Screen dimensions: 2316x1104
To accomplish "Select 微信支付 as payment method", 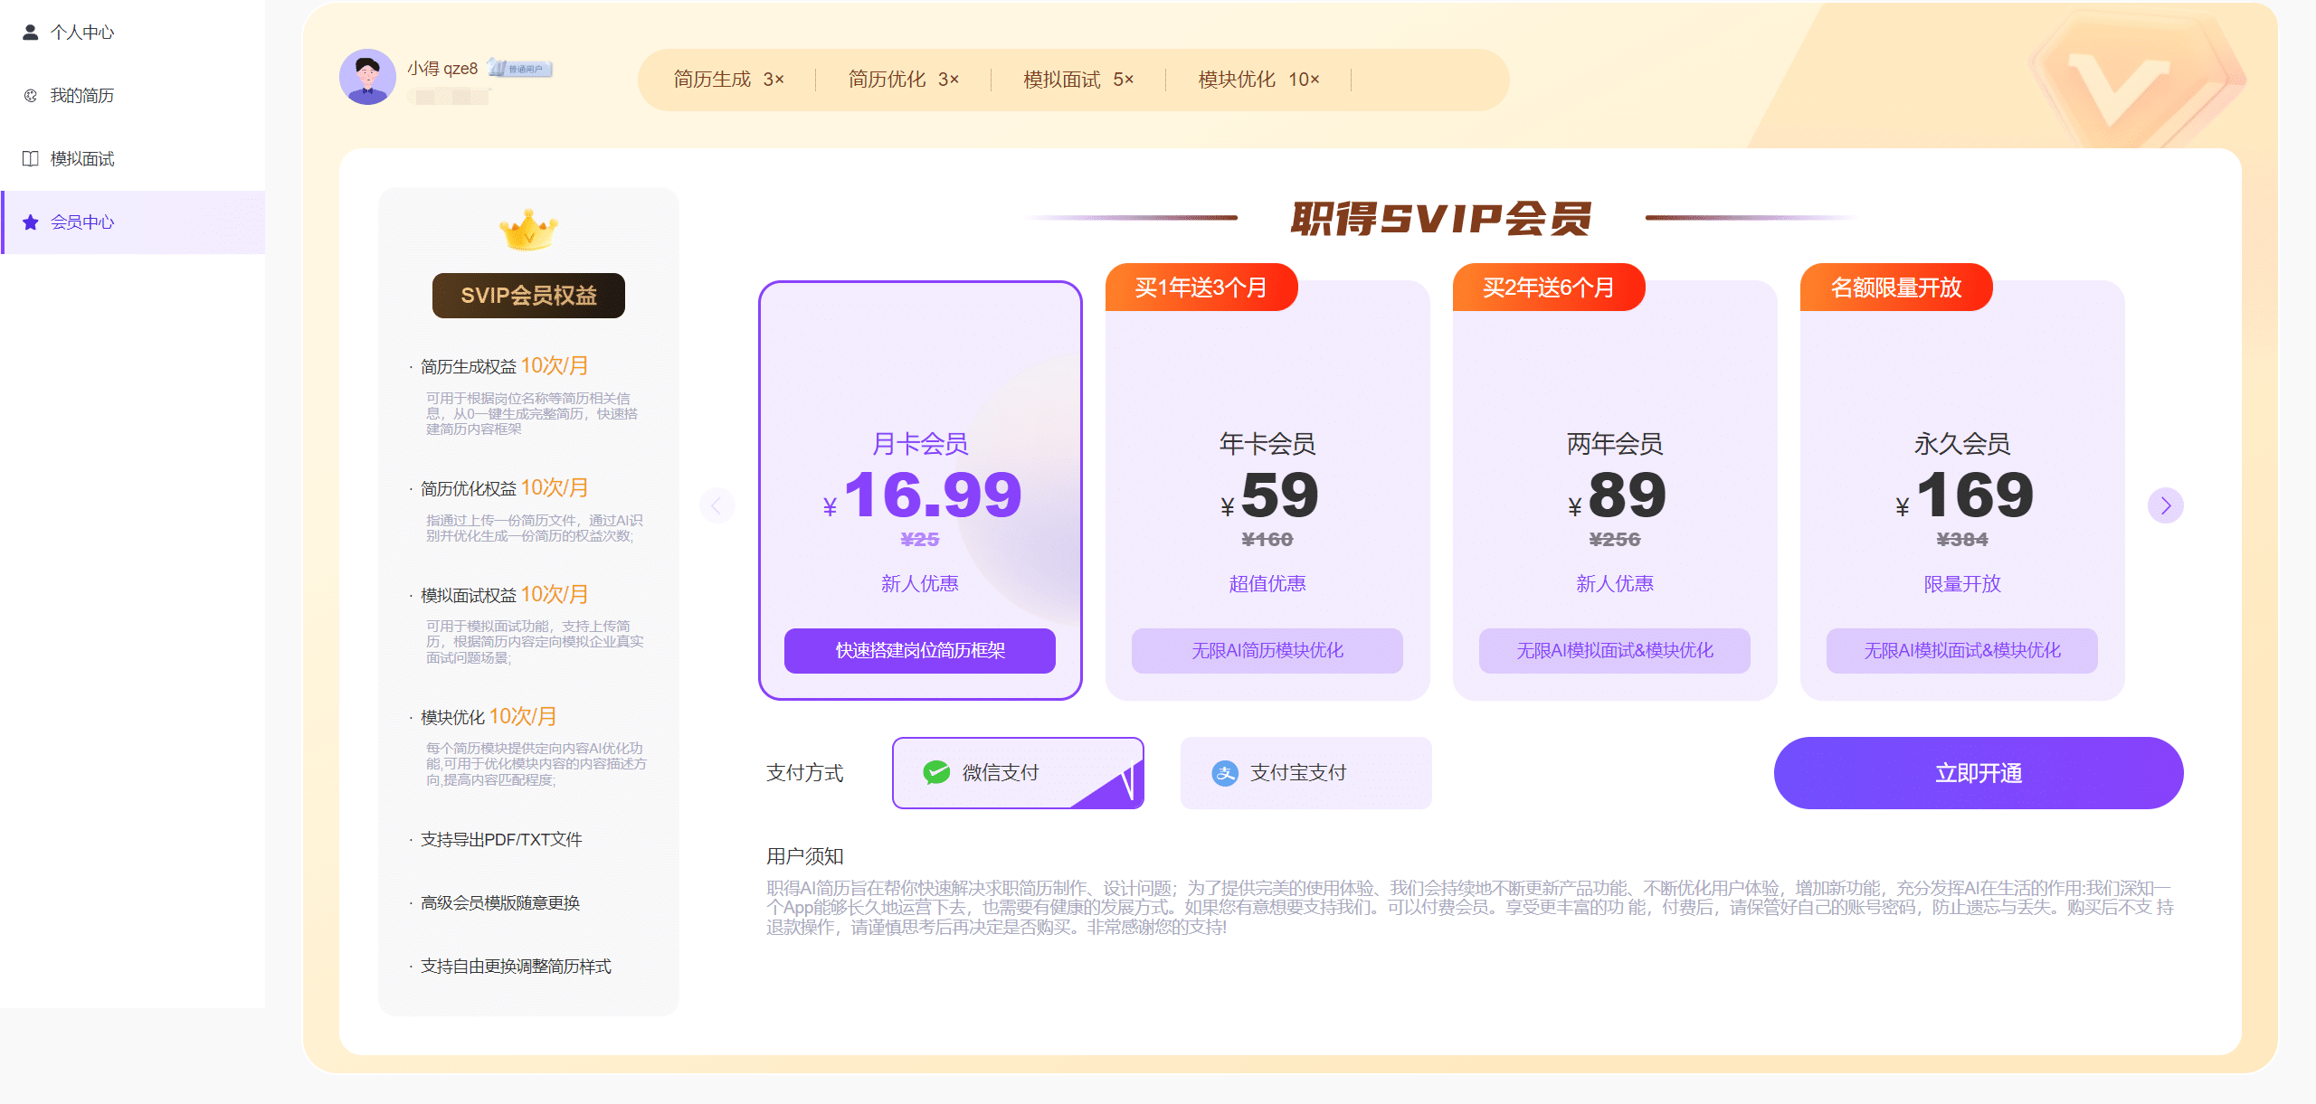I will (1017, 772).
